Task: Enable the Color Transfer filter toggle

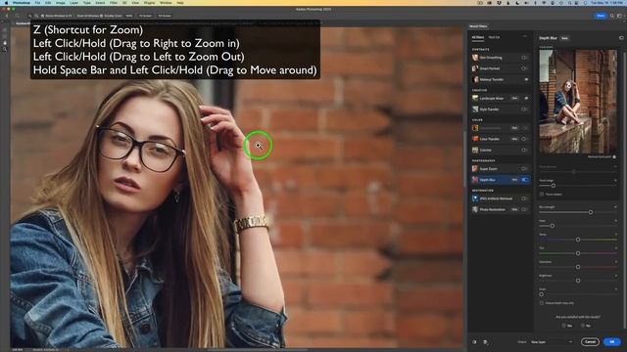Action: pos(524,139)
